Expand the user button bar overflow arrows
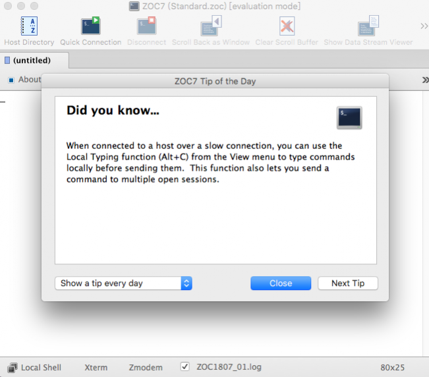 (425, 80)
